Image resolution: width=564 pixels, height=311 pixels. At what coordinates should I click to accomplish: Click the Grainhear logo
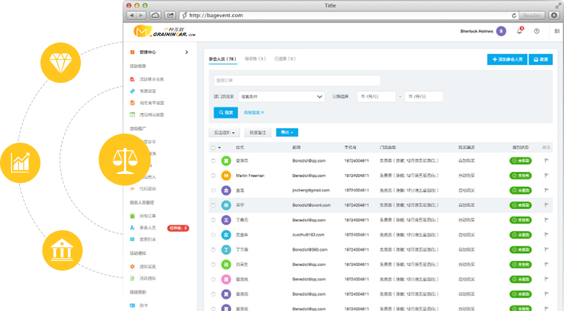[x=164, y=32]
